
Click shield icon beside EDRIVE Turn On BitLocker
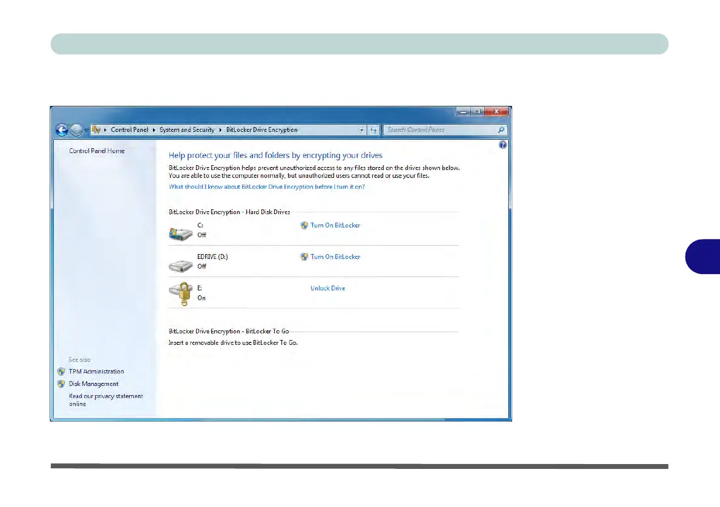pyautogui.click(x=304, y=257)
